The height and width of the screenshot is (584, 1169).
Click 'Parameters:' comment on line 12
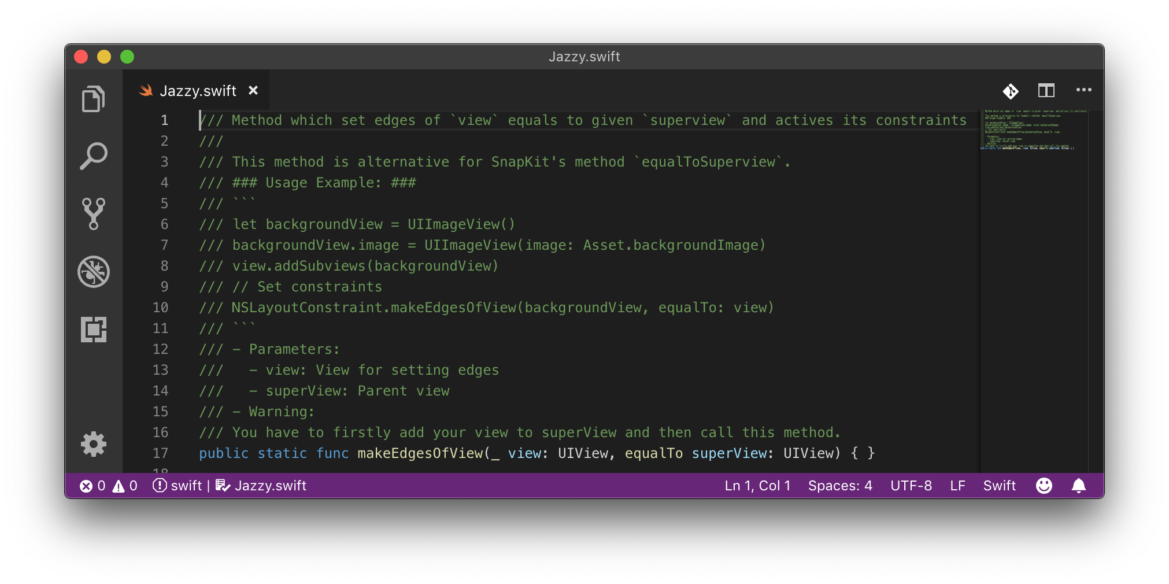pos(294,349)
